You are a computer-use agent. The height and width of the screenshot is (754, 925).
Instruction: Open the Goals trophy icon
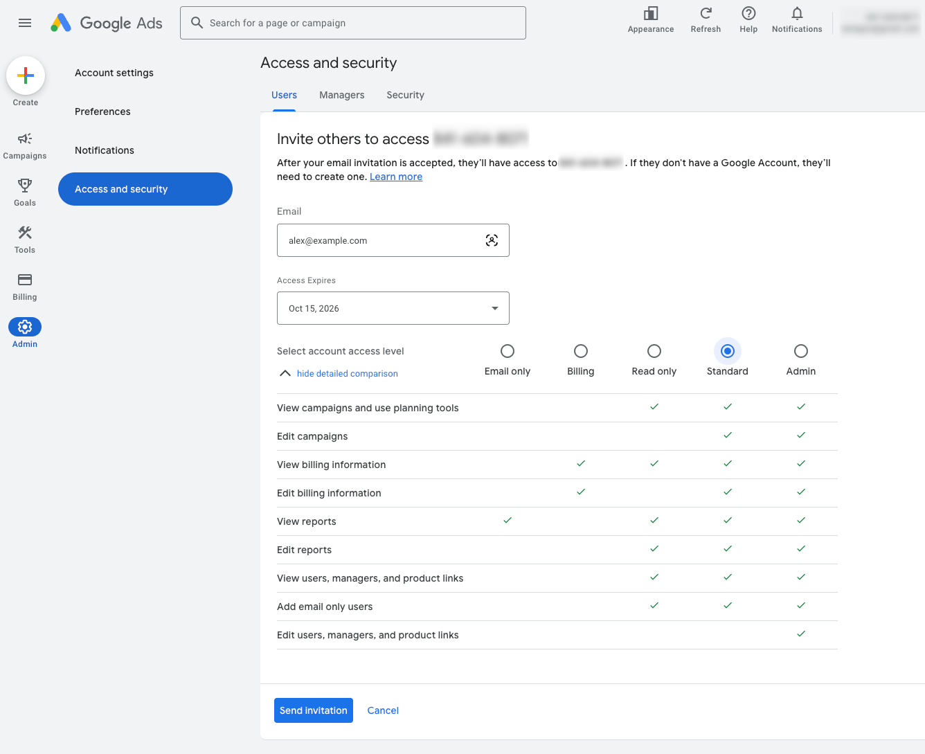[25, 186]
